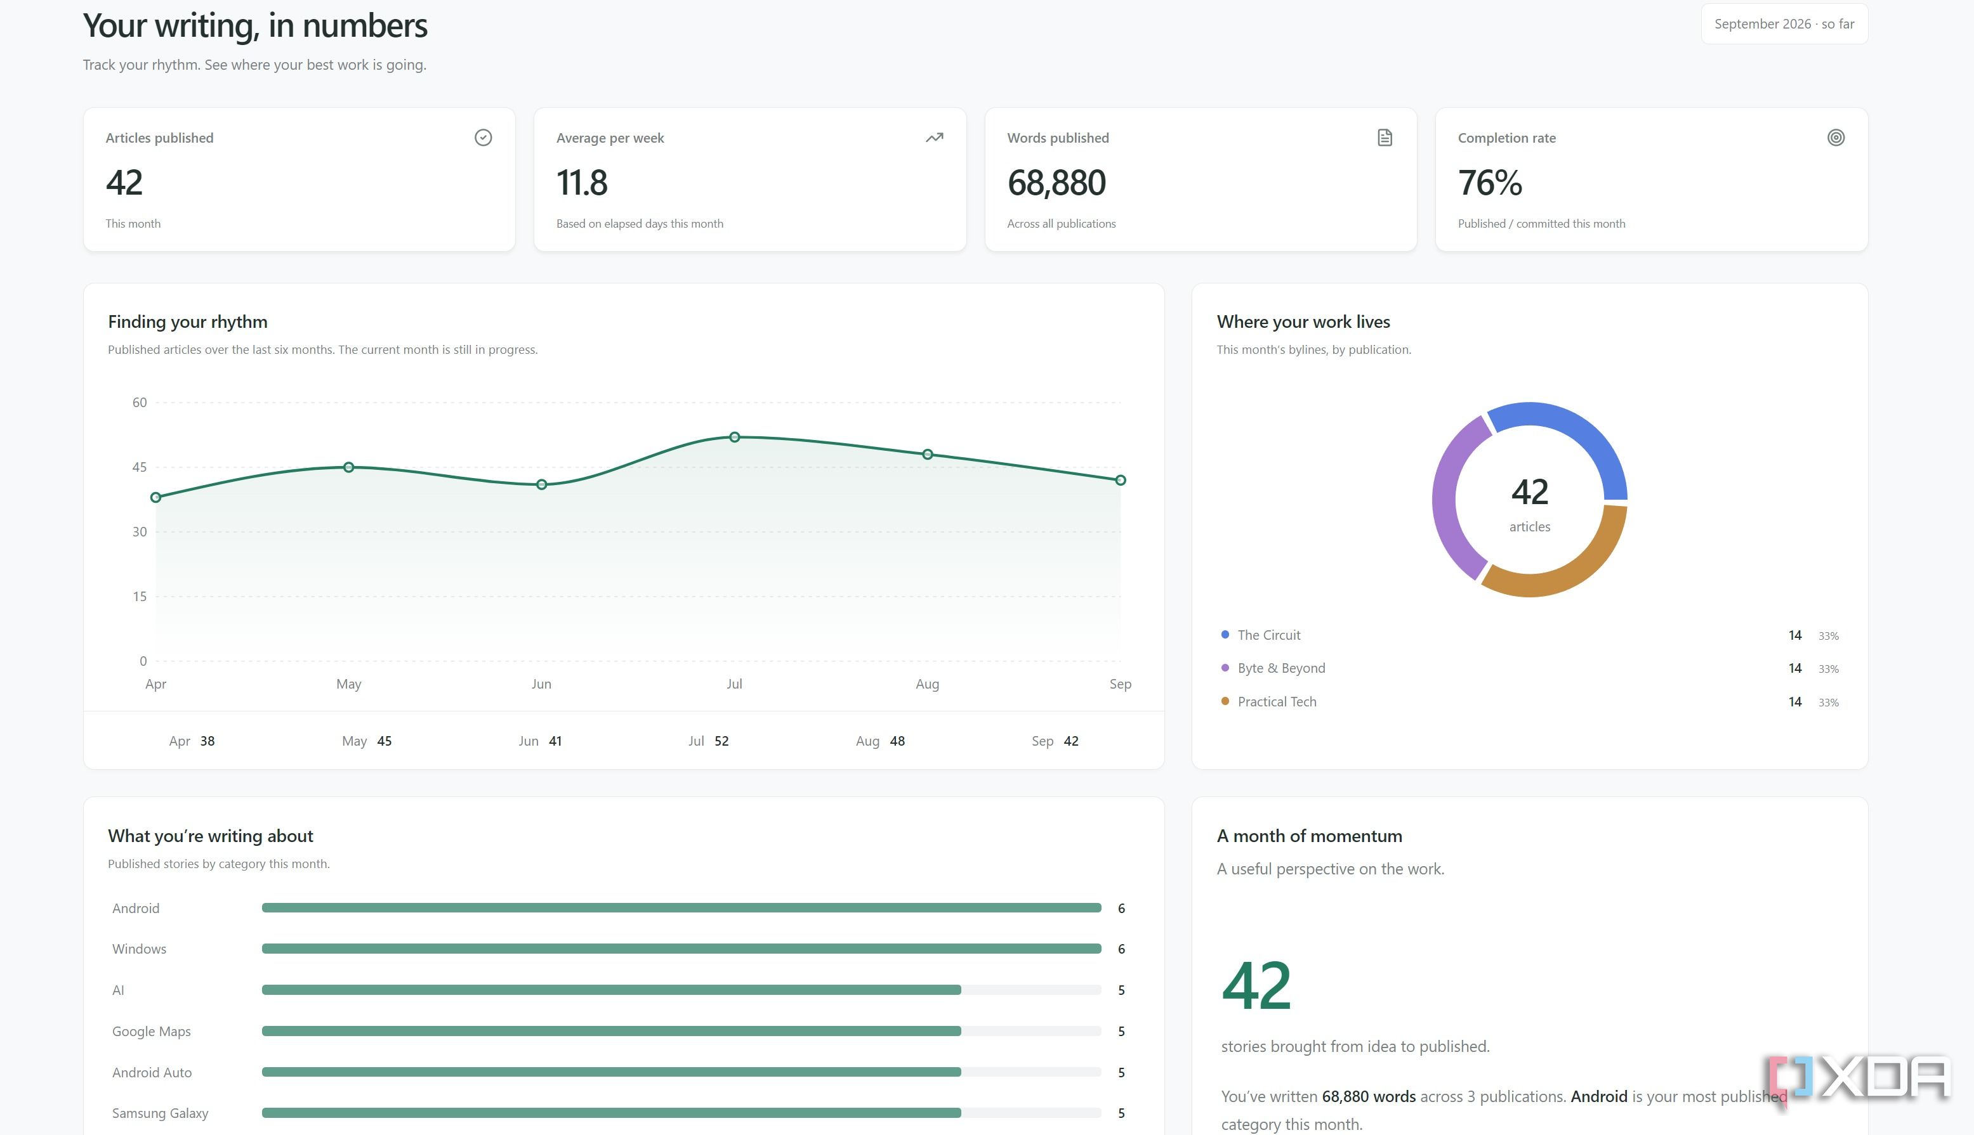This screenshot has width=1974, height=1135.
Task: Click the Android Auto category bar
Action: click(681, 1073)
